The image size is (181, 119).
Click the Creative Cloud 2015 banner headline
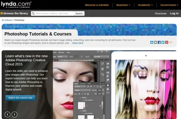pos(26,60)
